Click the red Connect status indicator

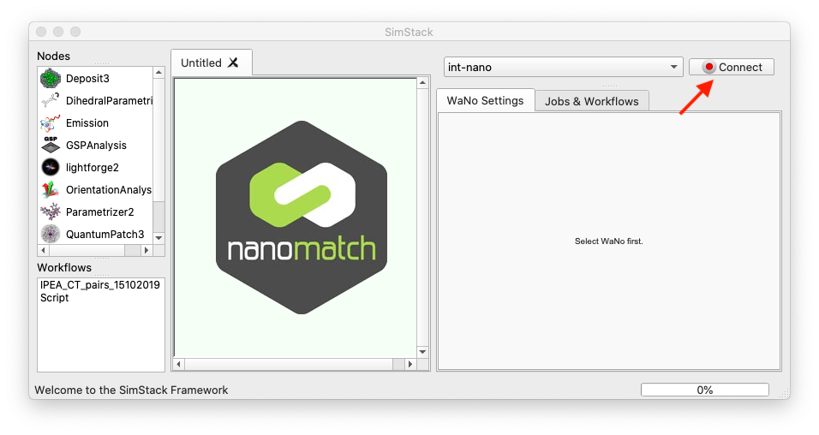pos(708,67)
